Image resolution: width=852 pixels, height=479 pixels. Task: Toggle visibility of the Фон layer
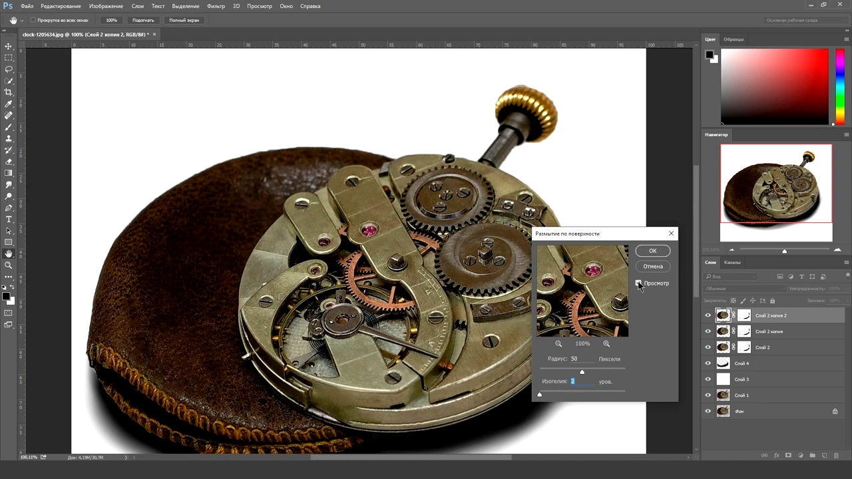(708, 411)
